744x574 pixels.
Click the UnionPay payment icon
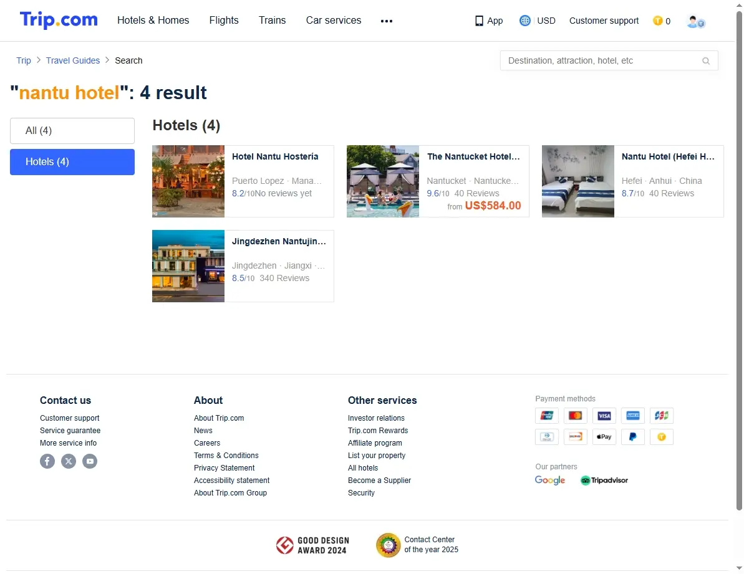click(546, 416)
